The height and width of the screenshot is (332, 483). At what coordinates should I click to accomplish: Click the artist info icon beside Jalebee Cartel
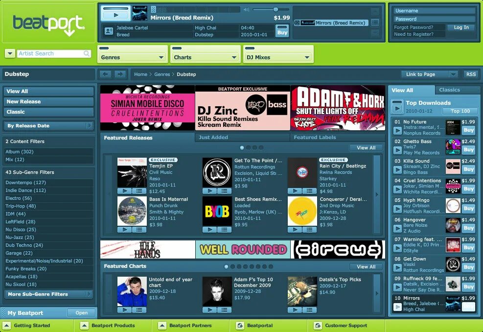click(109, 31)
